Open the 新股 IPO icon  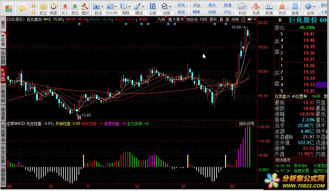tap(295, 7)
